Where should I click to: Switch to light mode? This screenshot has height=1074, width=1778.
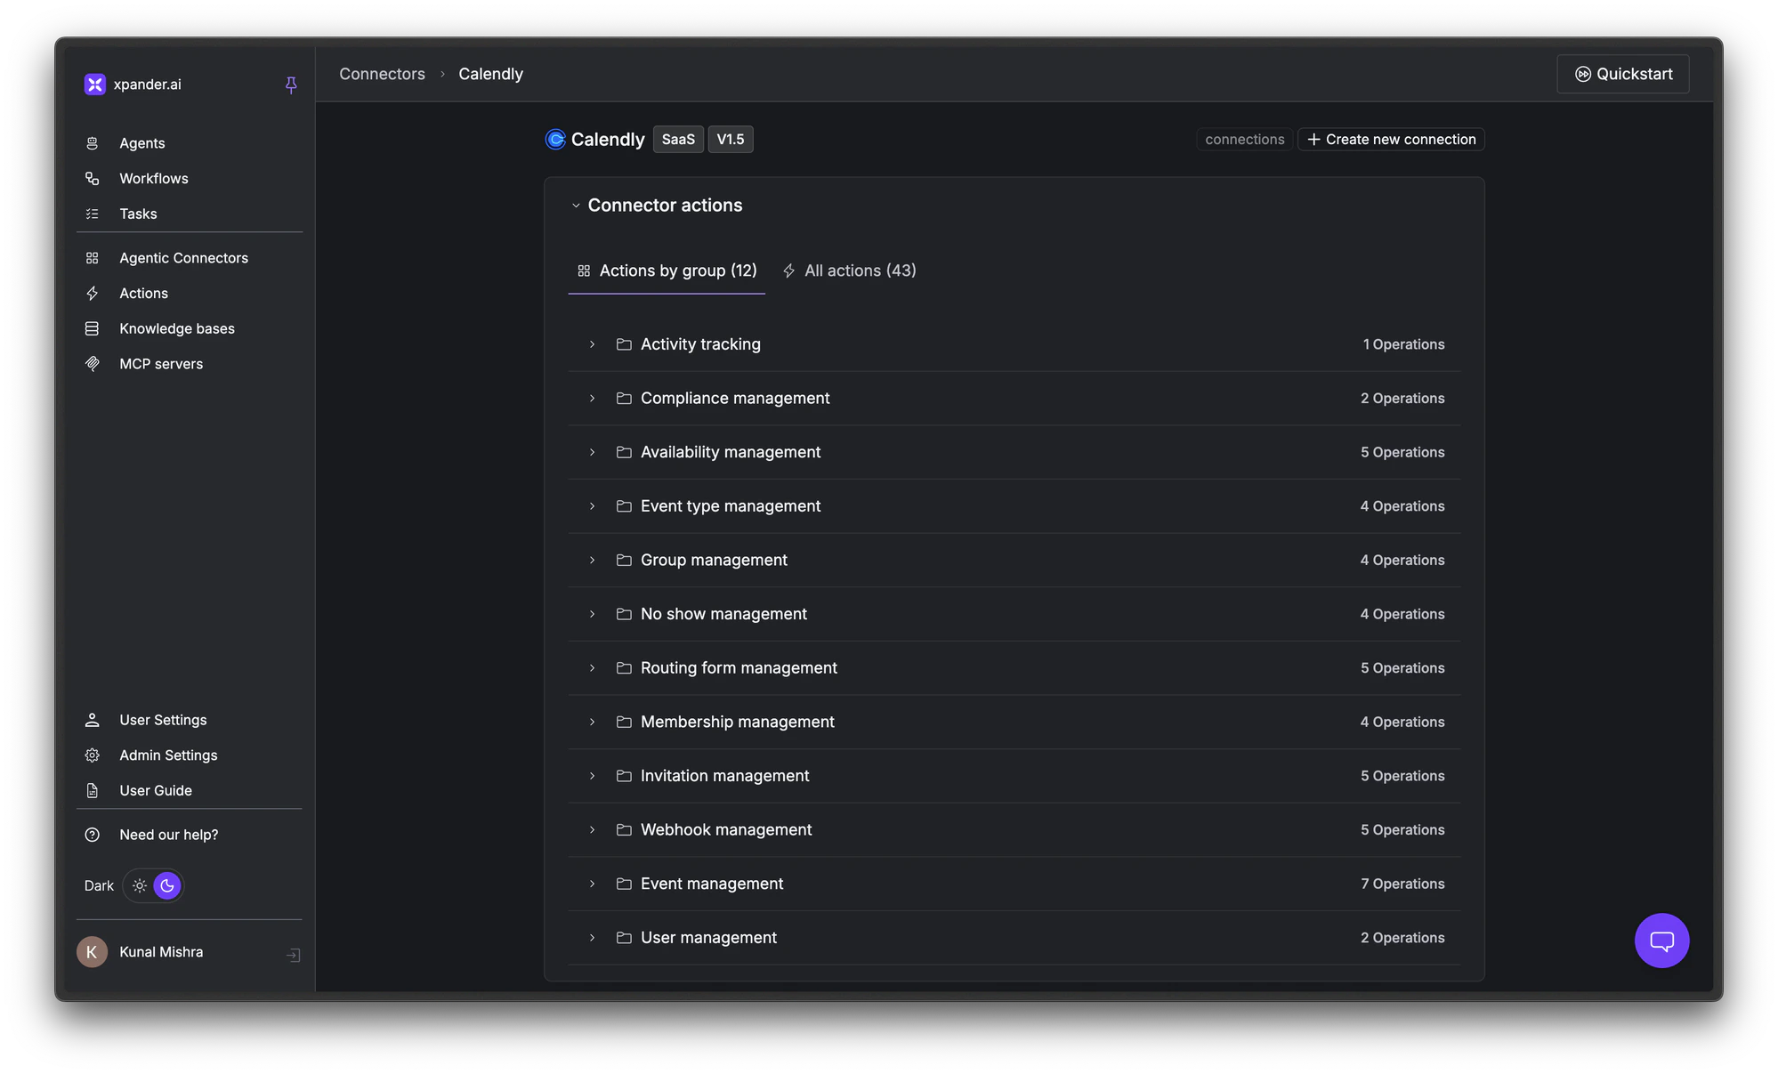(139, 885)
